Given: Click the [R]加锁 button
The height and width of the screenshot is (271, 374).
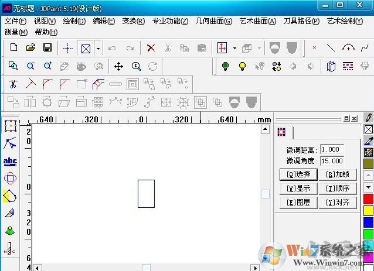Looking at the screenshot, I should click(x=338, y=174).
